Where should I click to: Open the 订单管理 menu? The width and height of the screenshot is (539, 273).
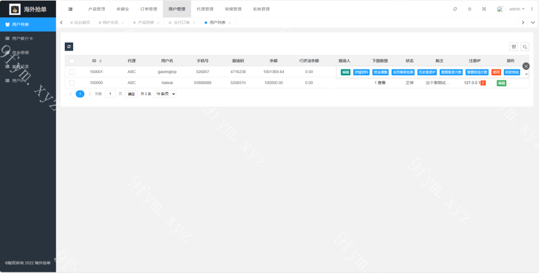coord(149,9)
